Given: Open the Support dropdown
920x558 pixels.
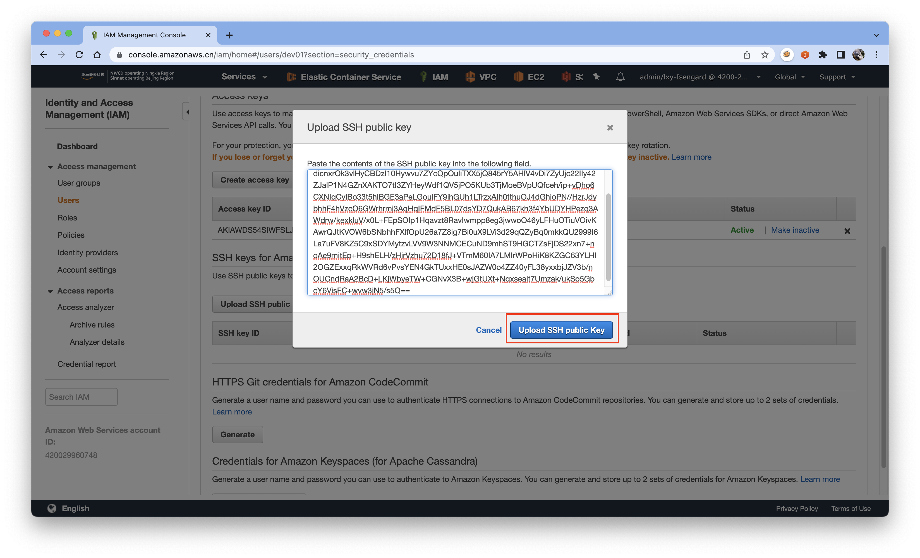Looking at the screenshot, I should click(837, 77).
